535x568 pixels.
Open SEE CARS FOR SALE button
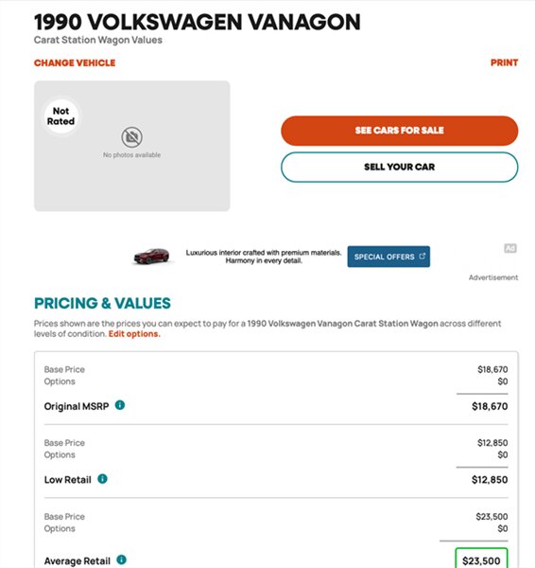[399, 131]
